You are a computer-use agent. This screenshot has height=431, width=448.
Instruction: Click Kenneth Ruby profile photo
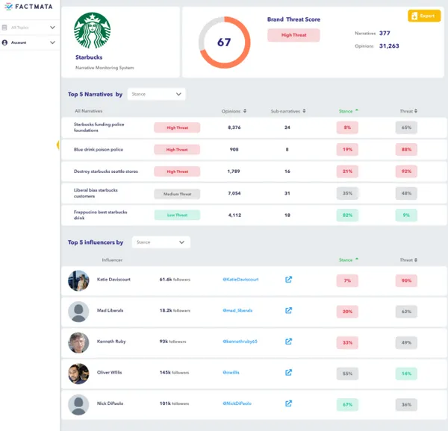click(x=78, y=342)
